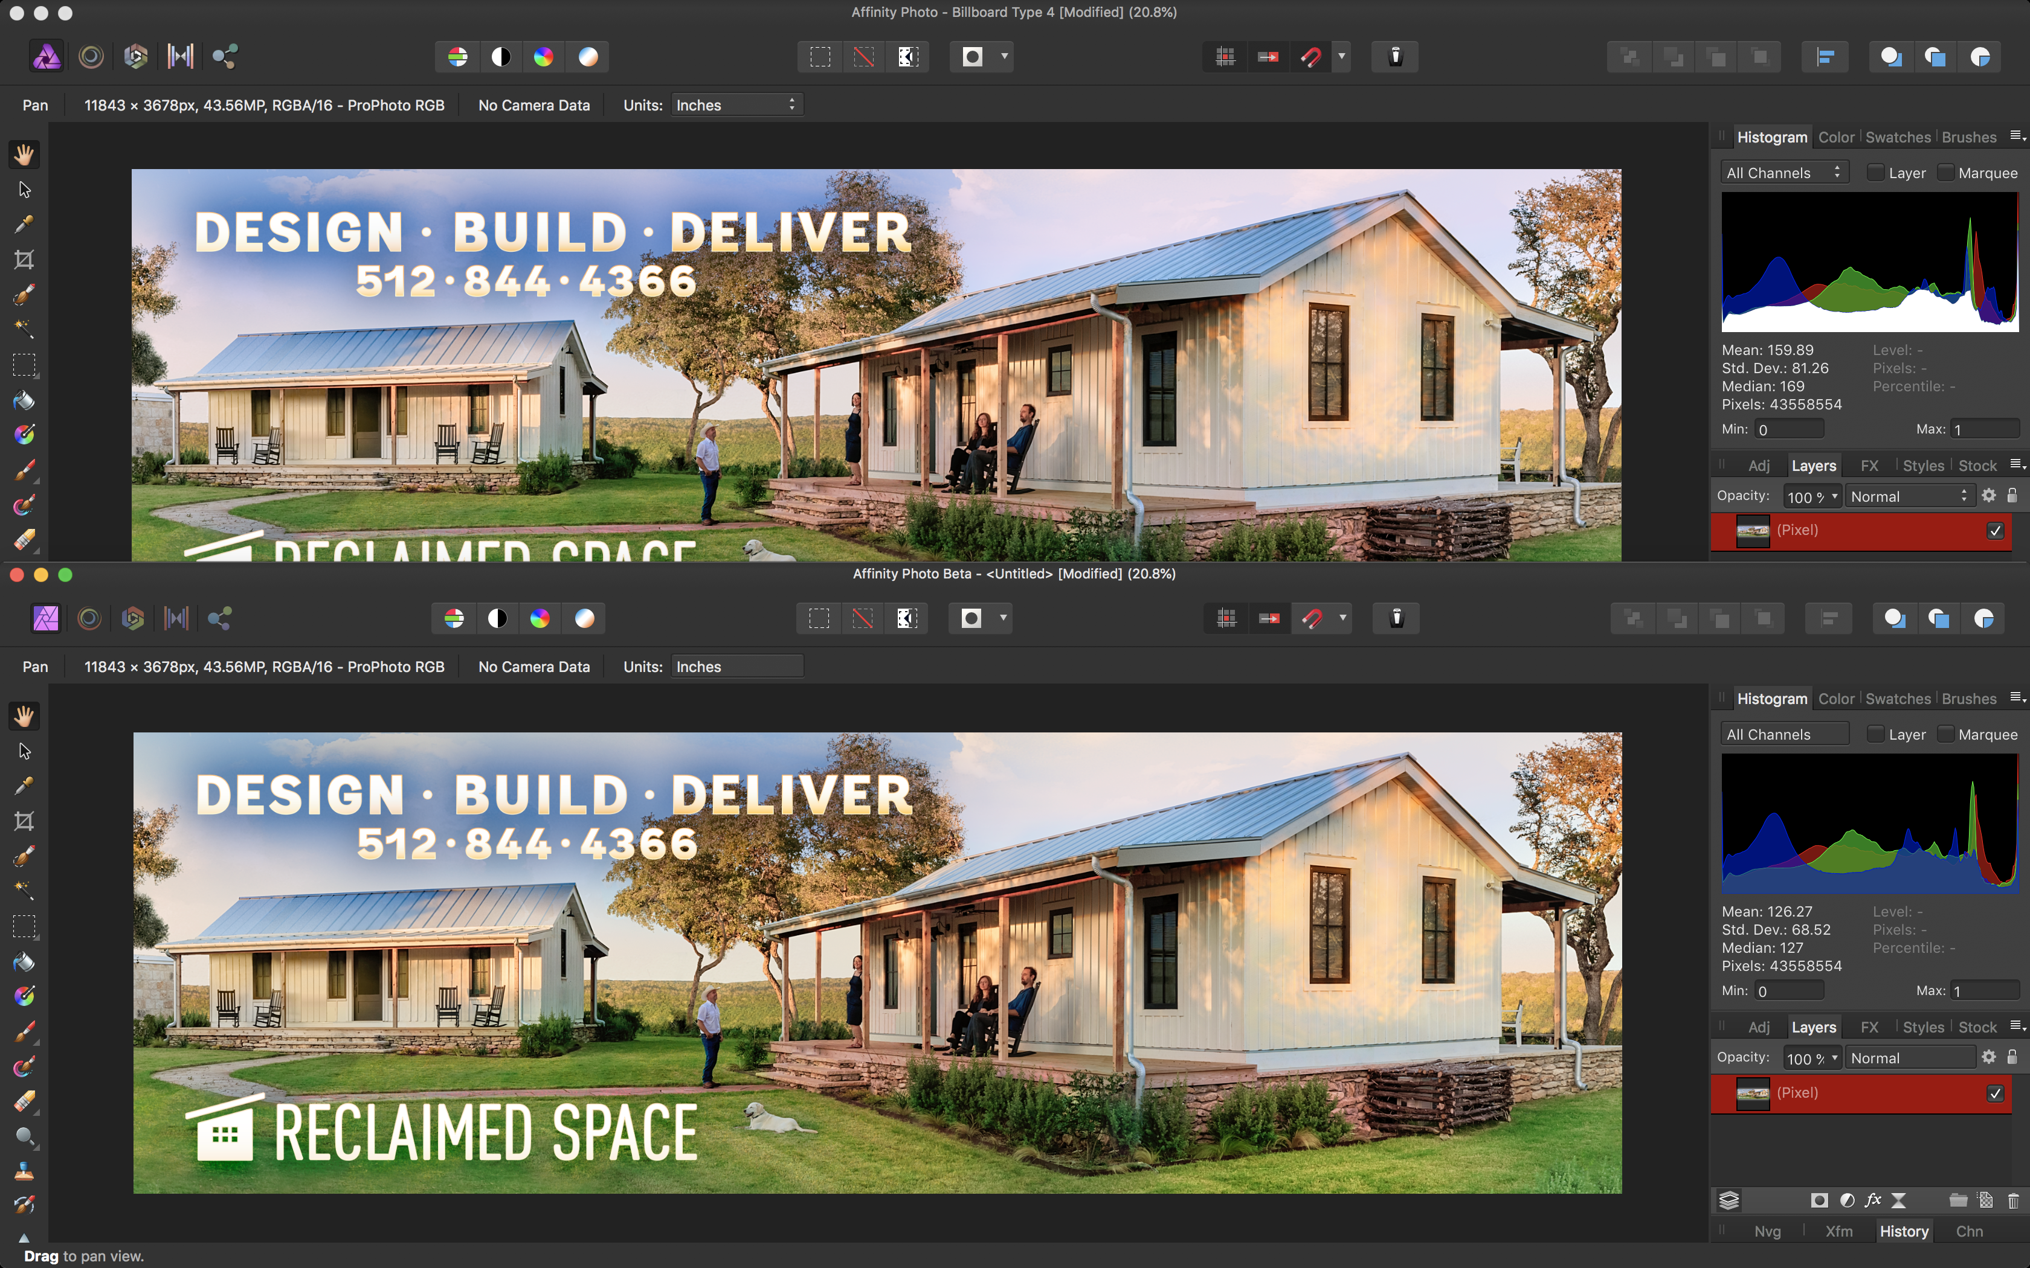Switch to Liquify Persona in top window
The image size is (2030, 1268).
tap(91, 57)
